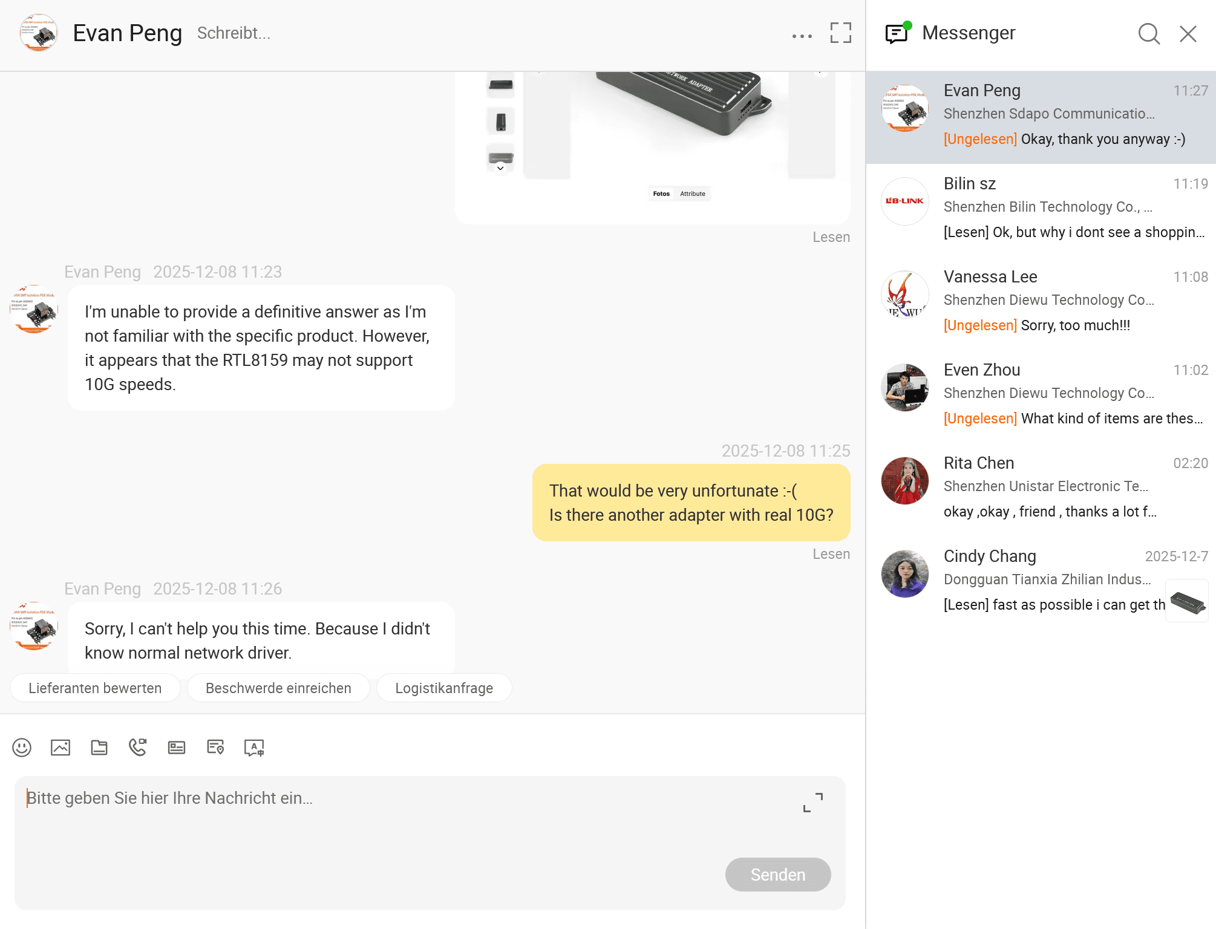Click the address card location icon
This screenshot has width=1216, height=929.
coord(215,748)
